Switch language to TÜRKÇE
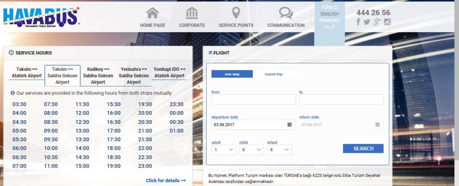Screen dimensions: 459x186 tap(329, 7)
